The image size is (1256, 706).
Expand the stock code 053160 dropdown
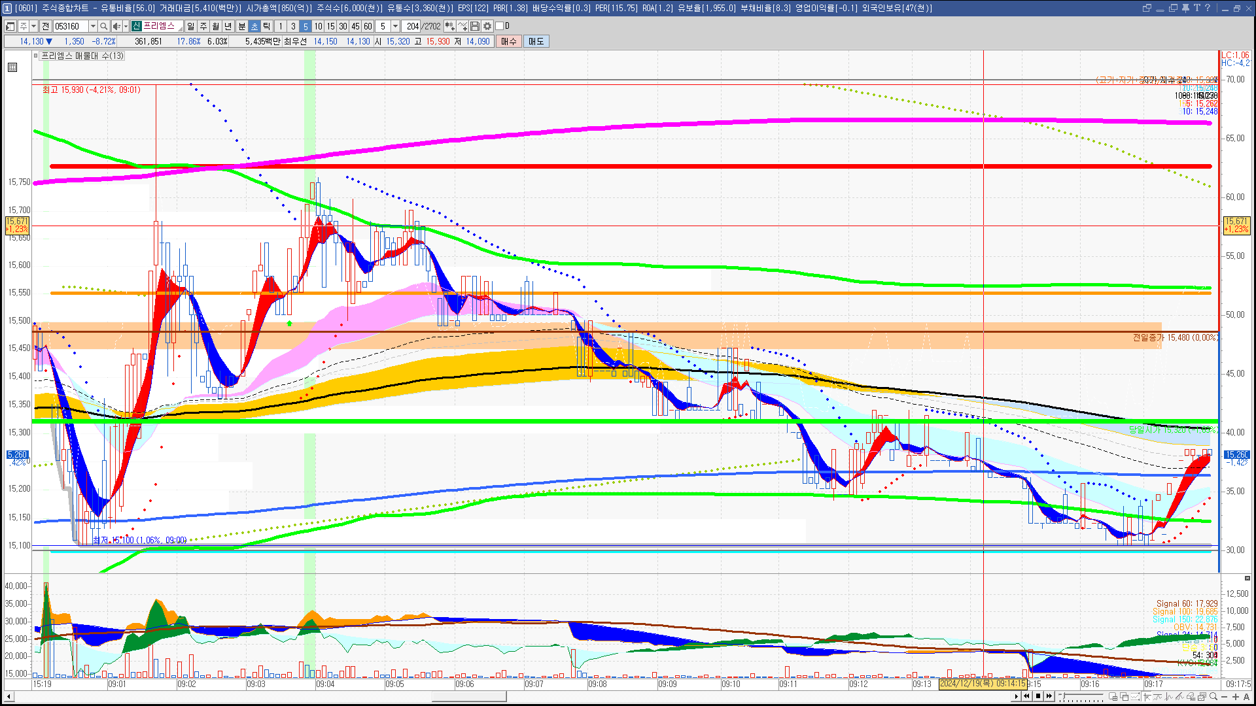[93, 26]
